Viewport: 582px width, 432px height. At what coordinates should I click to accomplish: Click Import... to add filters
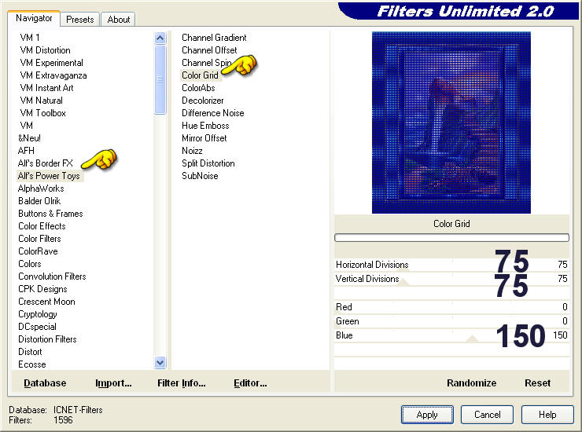tap(113, 383)
